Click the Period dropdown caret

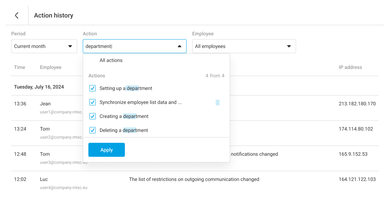70,46
